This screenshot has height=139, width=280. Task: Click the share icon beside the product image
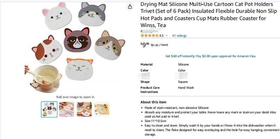tap(130, 7)
